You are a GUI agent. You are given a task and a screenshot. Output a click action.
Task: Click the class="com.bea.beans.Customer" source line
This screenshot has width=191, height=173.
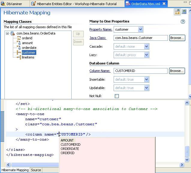(61, 124)
